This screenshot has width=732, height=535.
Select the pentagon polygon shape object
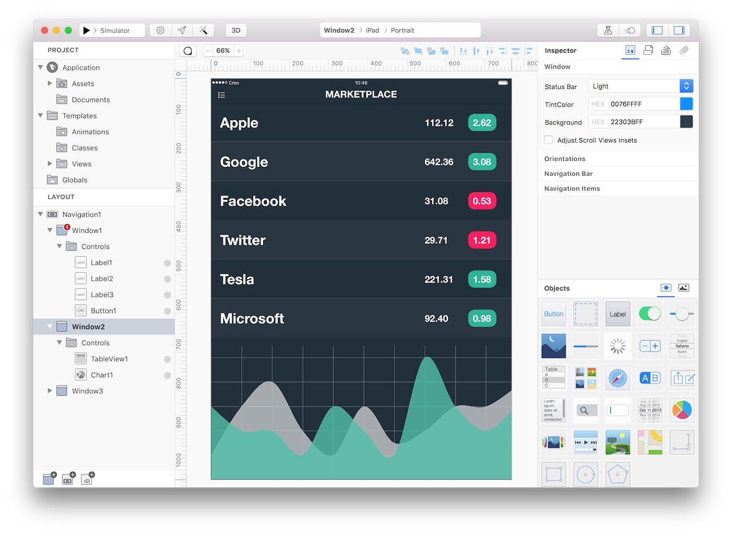click(618, 474)
